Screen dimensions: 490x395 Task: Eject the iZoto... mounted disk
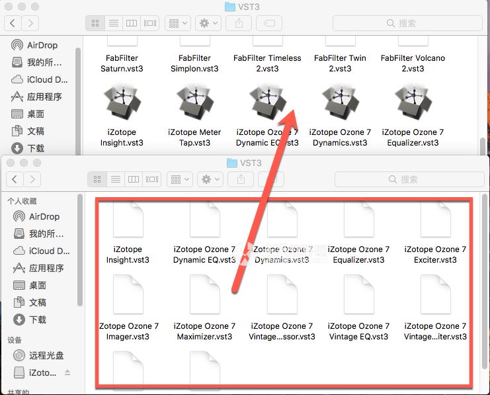coord(67,372)
